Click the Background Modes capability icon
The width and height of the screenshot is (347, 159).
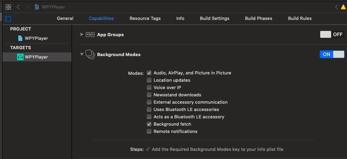90,54
